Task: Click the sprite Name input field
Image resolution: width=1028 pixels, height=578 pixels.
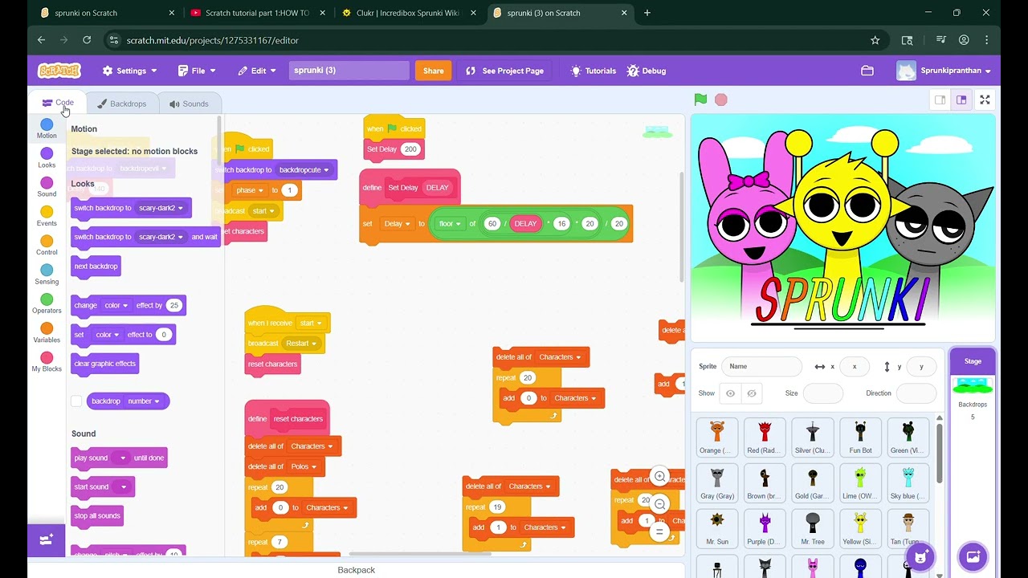Action: coord(761,366)
